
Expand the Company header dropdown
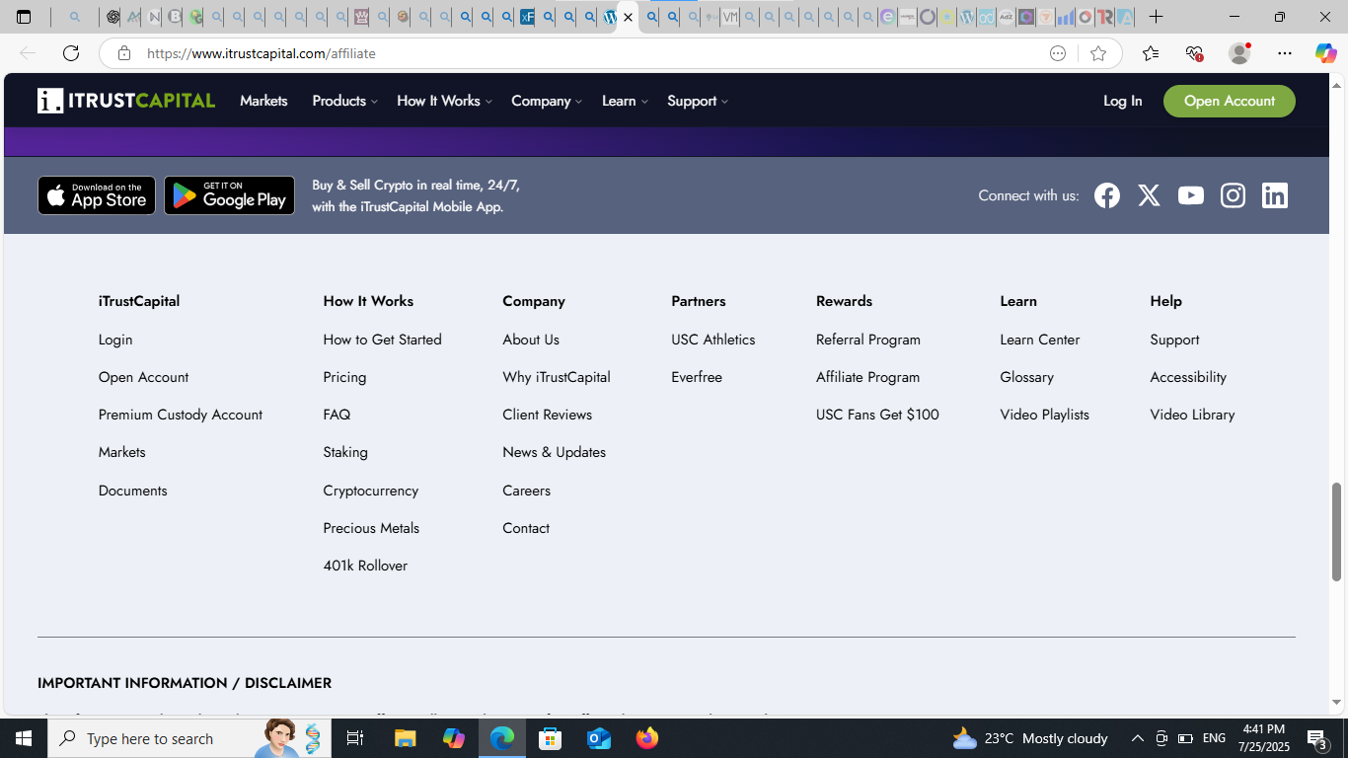tap(547, 101)
